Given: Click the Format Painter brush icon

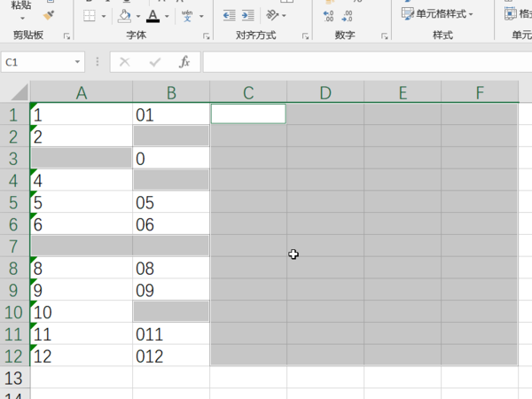Looking at the screenshot, I should point(49,16).
